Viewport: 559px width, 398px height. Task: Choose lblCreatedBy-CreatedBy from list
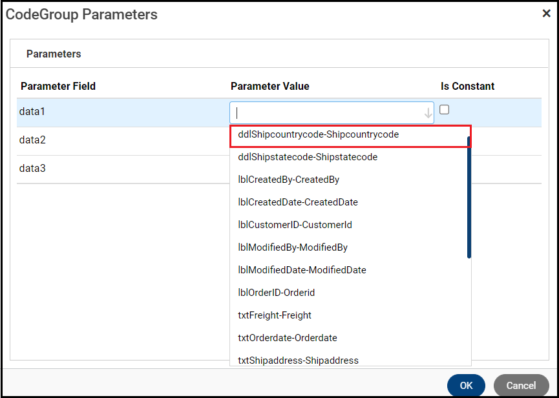tap(289, 180)
